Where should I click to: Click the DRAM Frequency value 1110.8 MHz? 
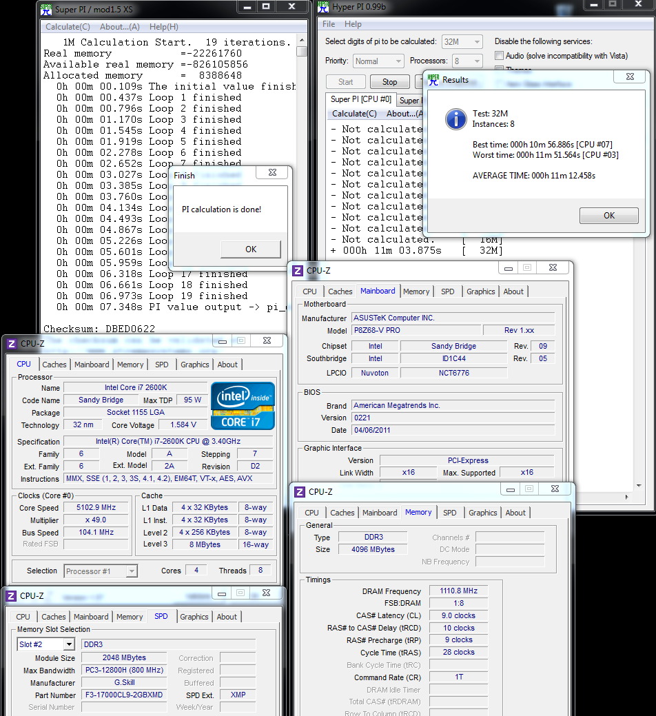tap(458, 591)
